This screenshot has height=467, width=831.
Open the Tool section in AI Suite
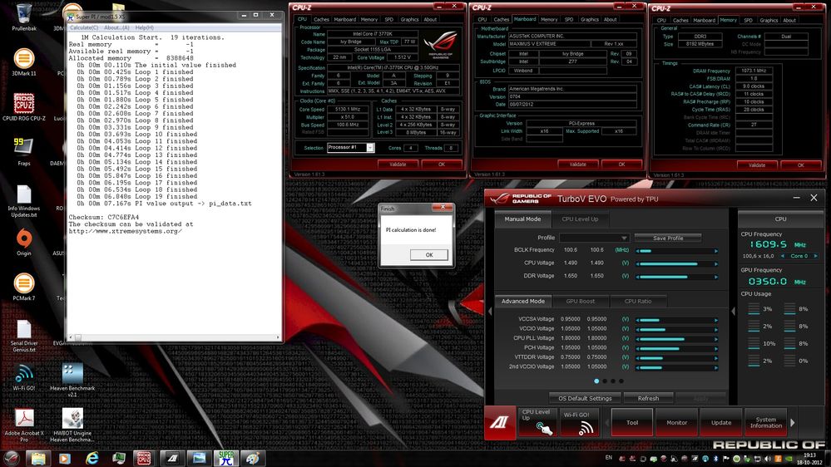click(631, 422)
